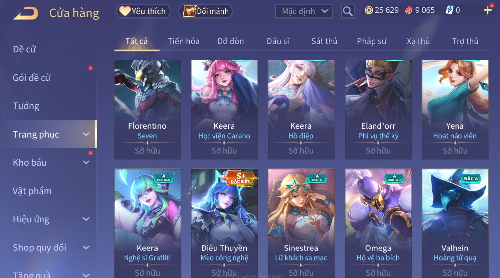The height and width of the screenshot is (278, 500).
Task: Open the Đổi mảnh chest exchange
Action: point(206,11)
